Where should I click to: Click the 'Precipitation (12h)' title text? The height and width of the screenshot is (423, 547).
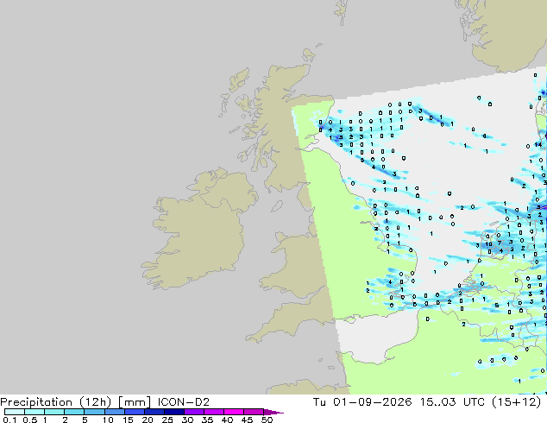click(56, 402)
